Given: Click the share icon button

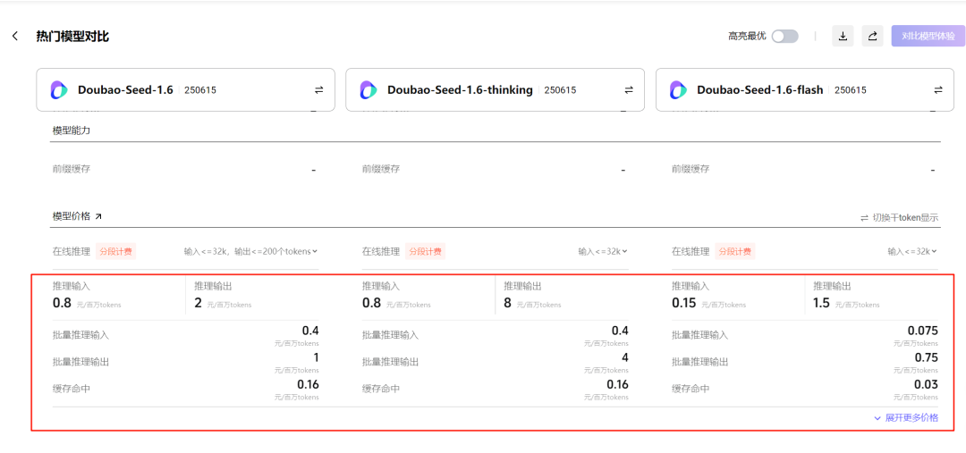Looking at the screenshot, I should [872, 37].
